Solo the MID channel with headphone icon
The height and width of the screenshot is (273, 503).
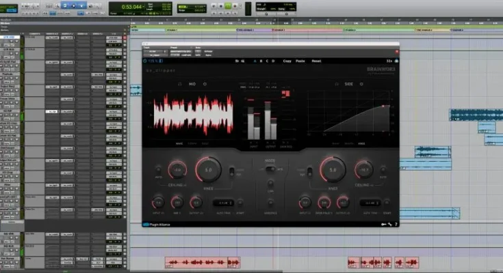tap(179, 83)
